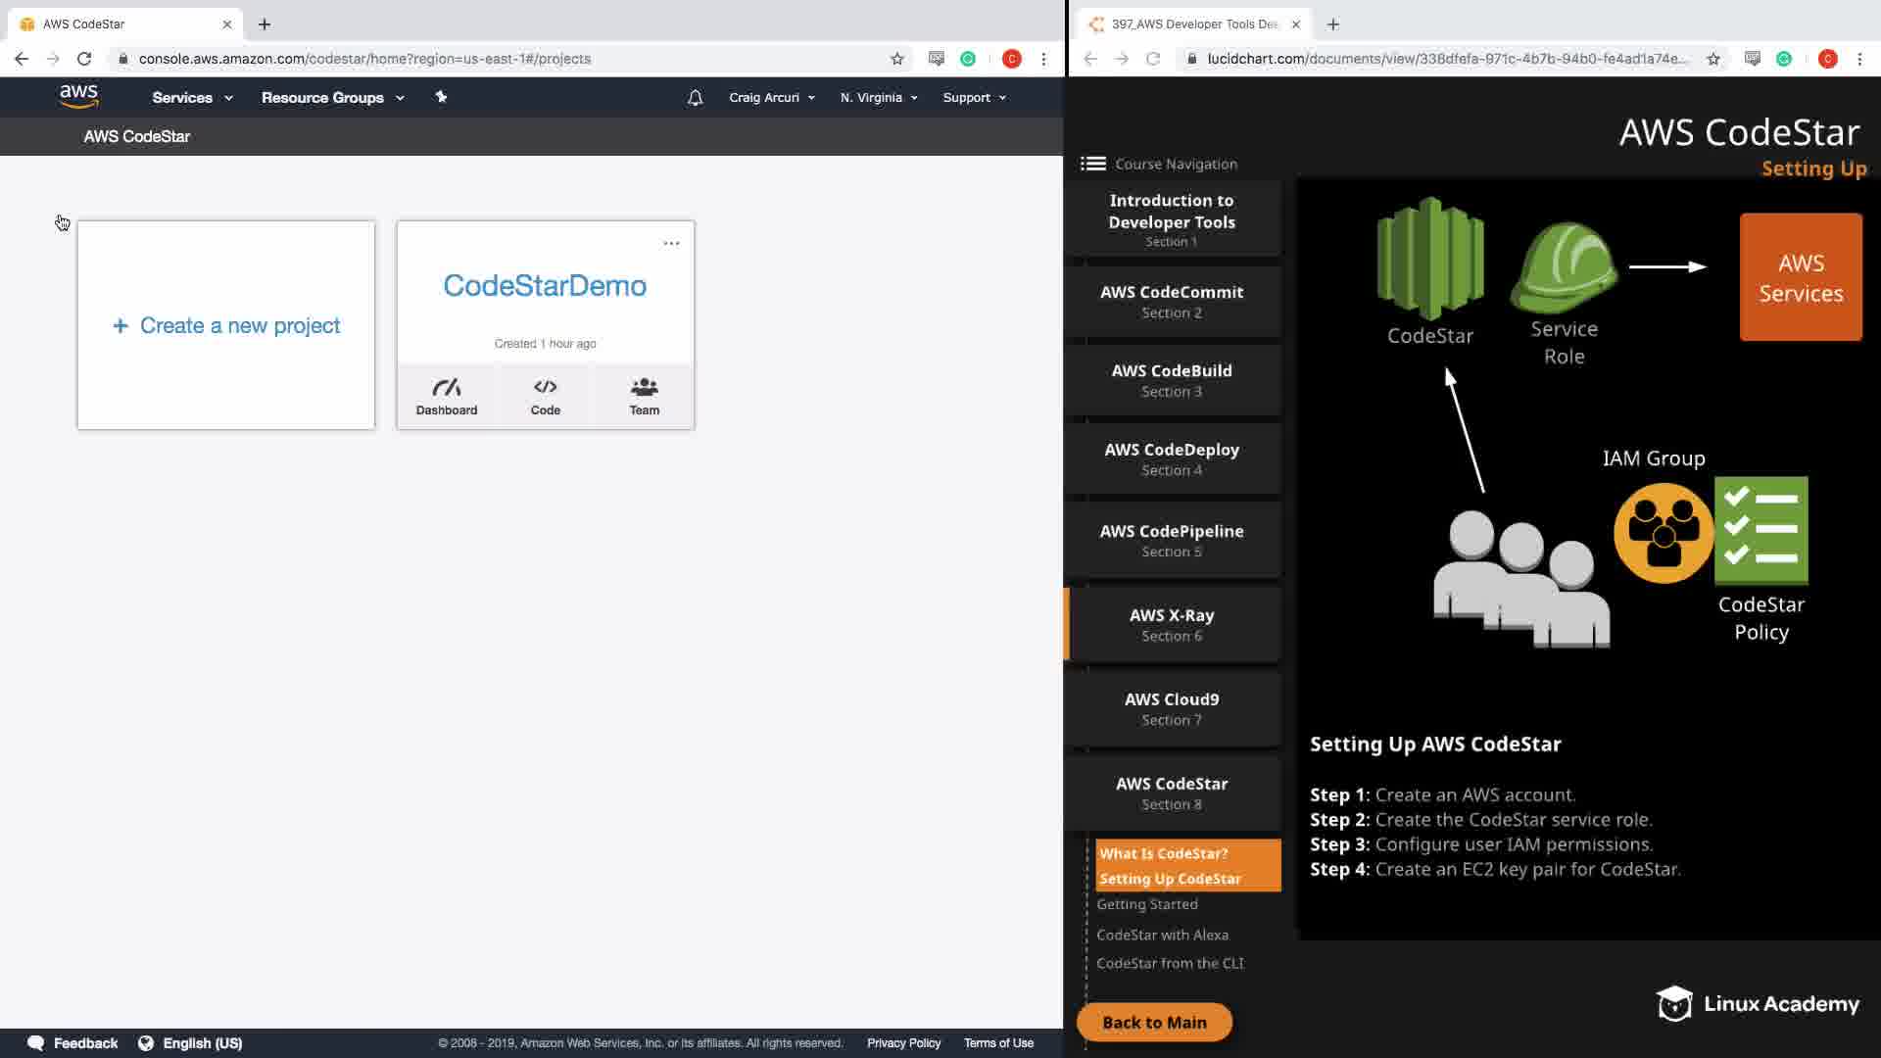Viewport: 1881px width, 1058px height.
Task: Click the Back to Main button
Action: click(1154, 1022)
